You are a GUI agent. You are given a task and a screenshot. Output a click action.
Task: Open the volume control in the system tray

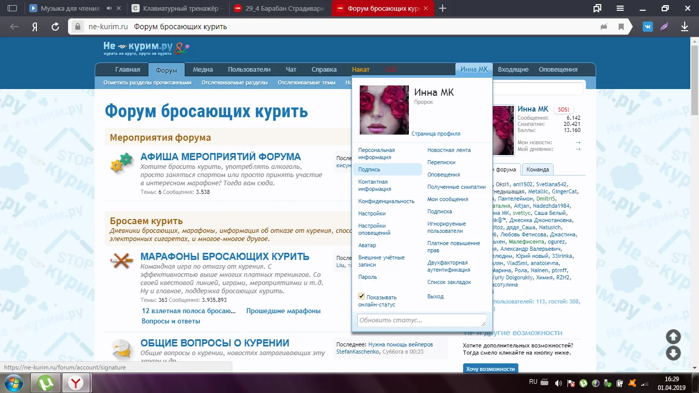(558, 383)
